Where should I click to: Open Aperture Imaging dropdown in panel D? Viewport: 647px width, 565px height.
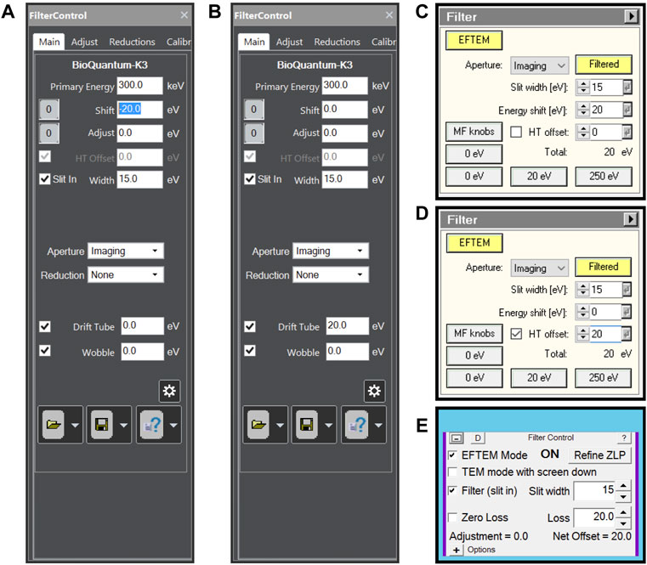tap(539, 268)
